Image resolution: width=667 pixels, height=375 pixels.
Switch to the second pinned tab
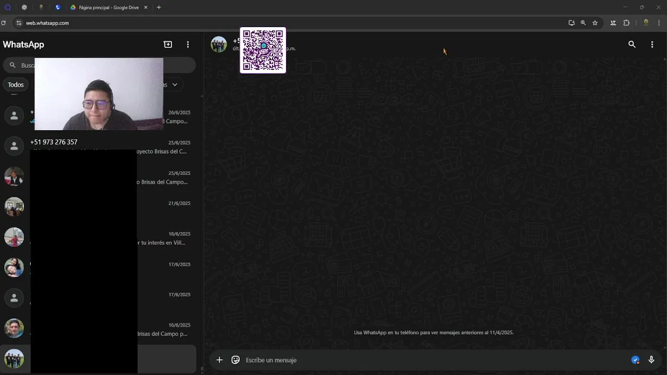pyautogui.click(x=24, y=7)
